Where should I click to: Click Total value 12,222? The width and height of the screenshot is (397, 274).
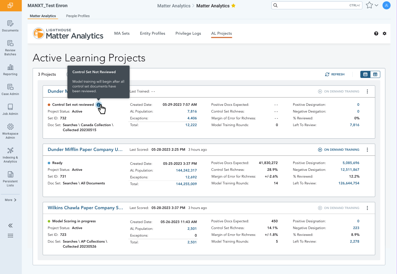pyautogui.click(x=191, y=125)
